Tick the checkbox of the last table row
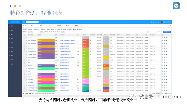 pyautogui.click(x=24, y=91)
